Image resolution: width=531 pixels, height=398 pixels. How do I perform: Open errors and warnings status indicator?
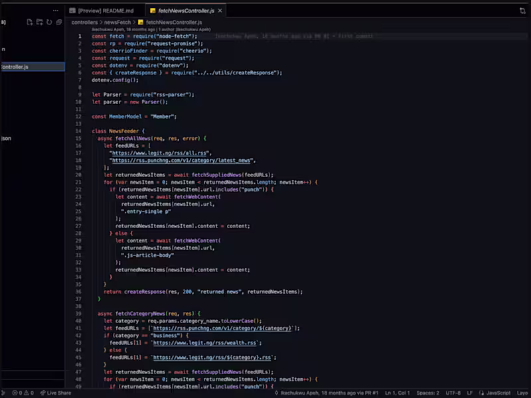(23, 393)
